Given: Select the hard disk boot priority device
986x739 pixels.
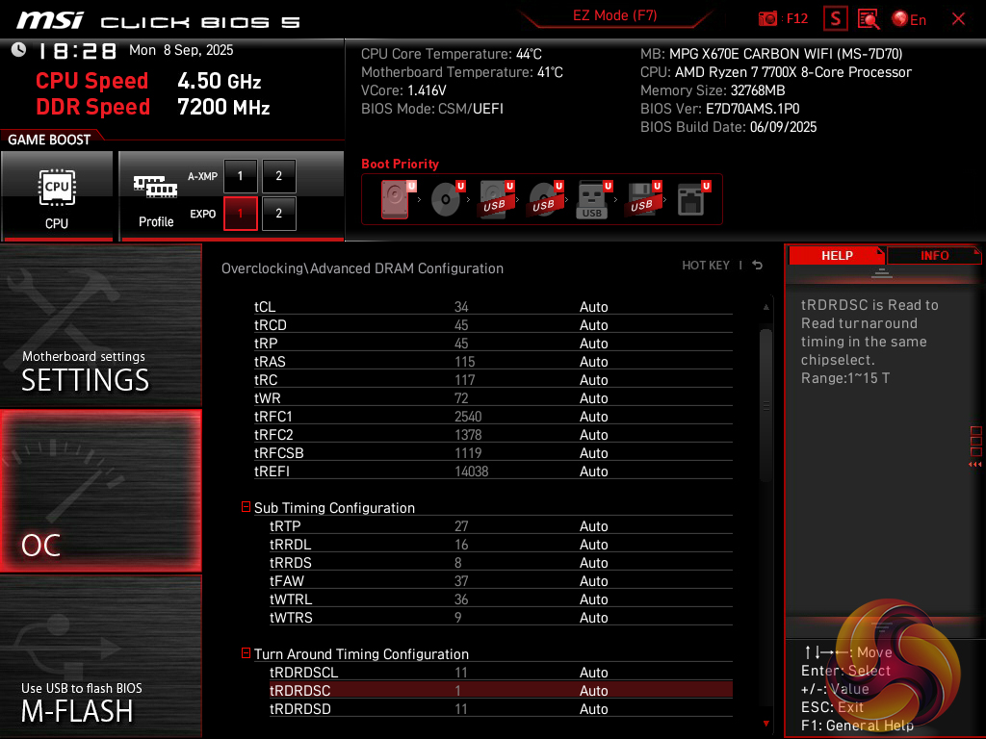Looking at the screenshot, I should coord(396,199).
